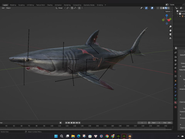Viewport: 185px width, 139px height.
Task: Jump to the timeline start frame button
Action: coord(66,123)
